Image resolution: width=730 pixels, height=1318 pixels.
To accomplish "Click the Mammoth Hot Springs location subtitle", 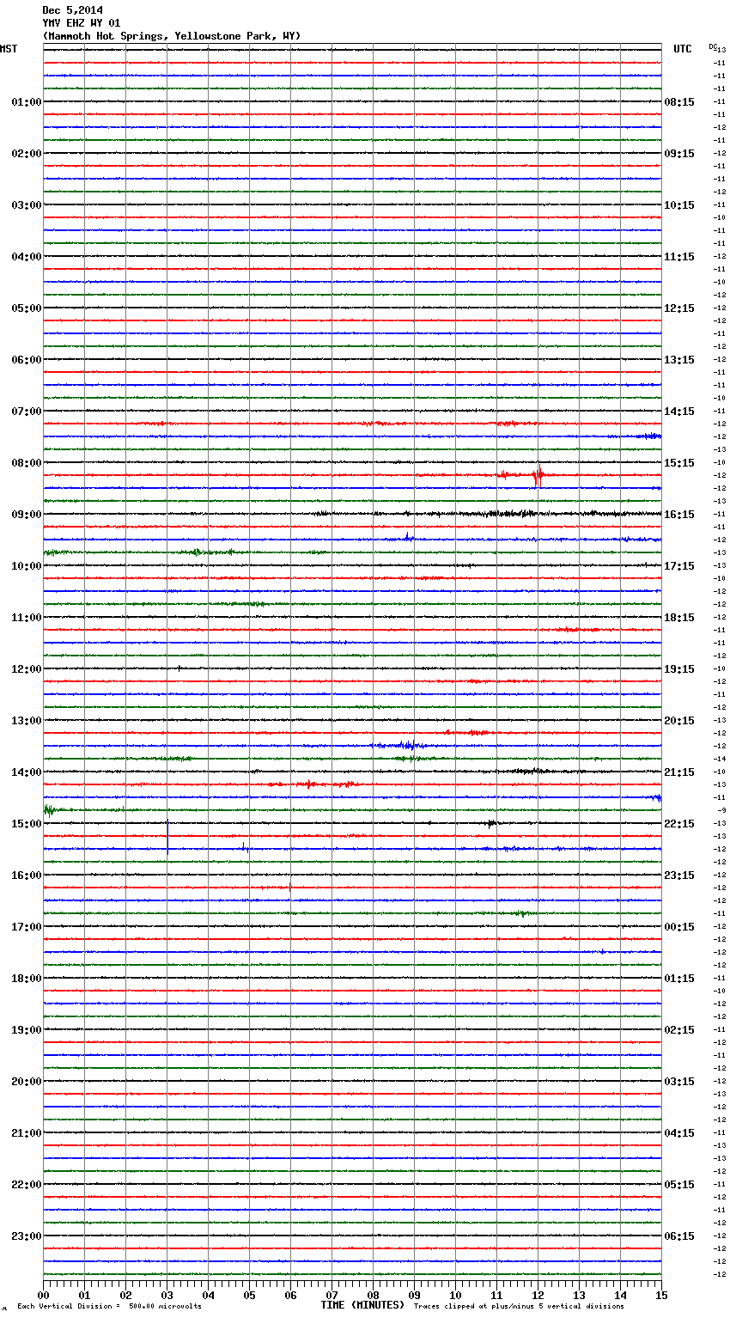I will (x=172, y=36).
